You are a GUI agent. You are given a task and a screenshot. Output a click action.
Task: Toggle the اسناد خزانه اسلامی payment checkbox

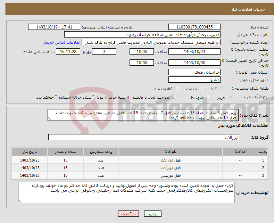coord(174,97)
